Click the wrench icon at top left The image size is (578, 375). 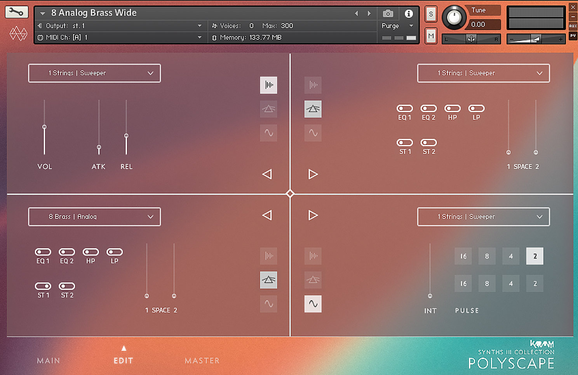click(x=16, y=12)
